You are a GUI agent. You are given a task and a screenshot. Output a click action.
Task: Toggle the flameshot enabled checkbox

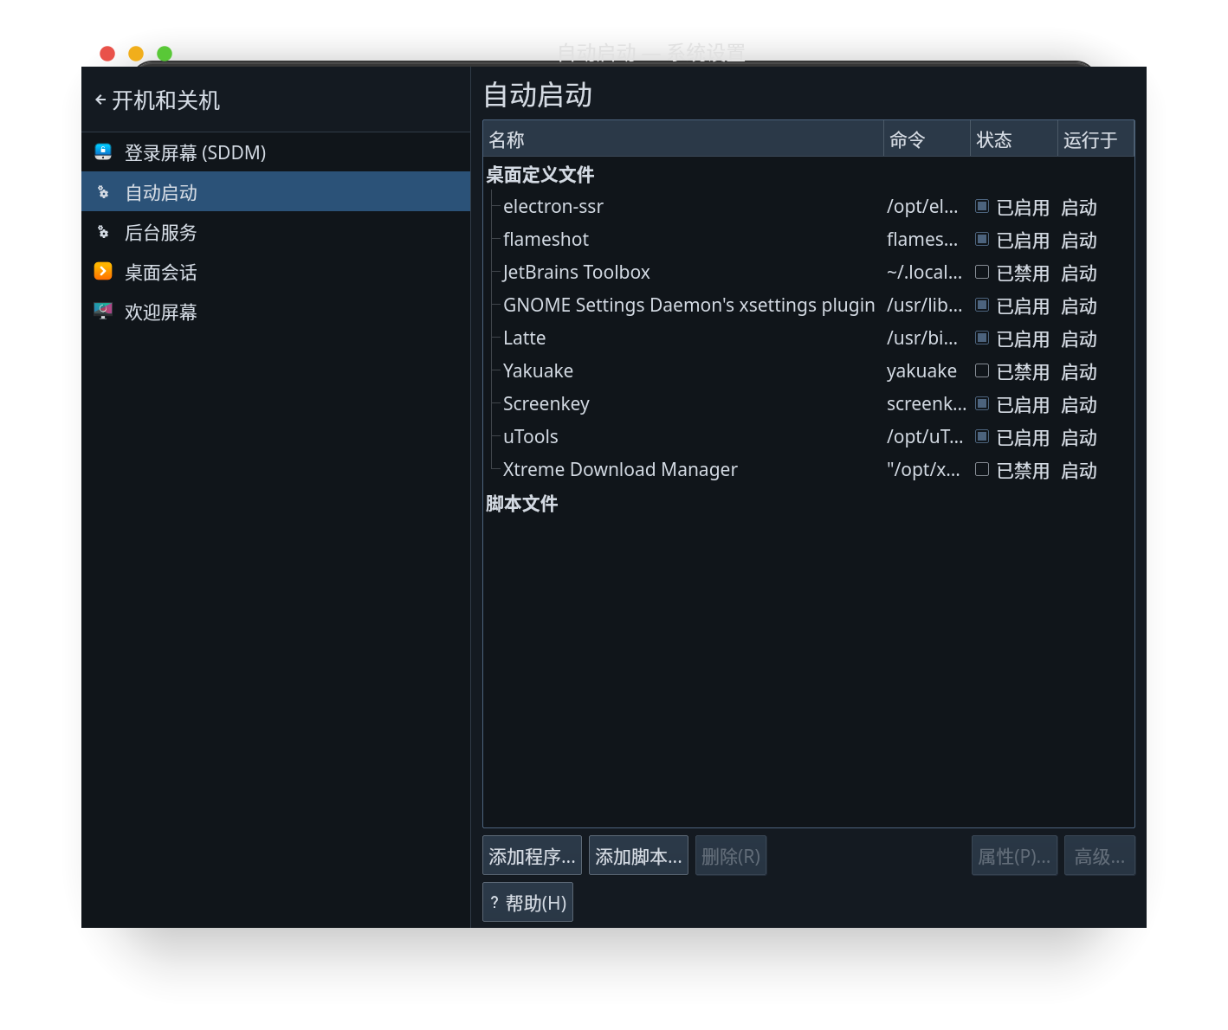[x=982, y=239]
